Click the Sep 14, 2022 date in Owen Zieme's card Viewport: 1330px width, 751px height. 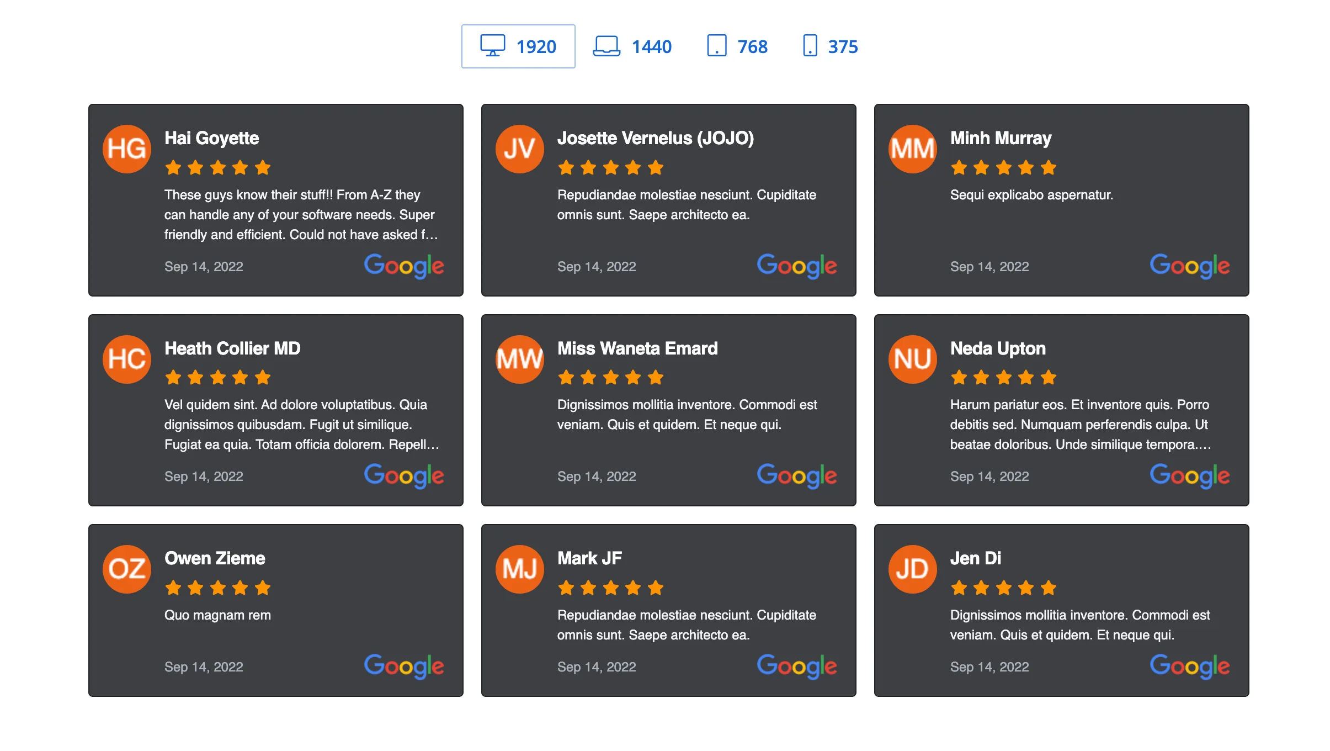[x=204, y=667]
